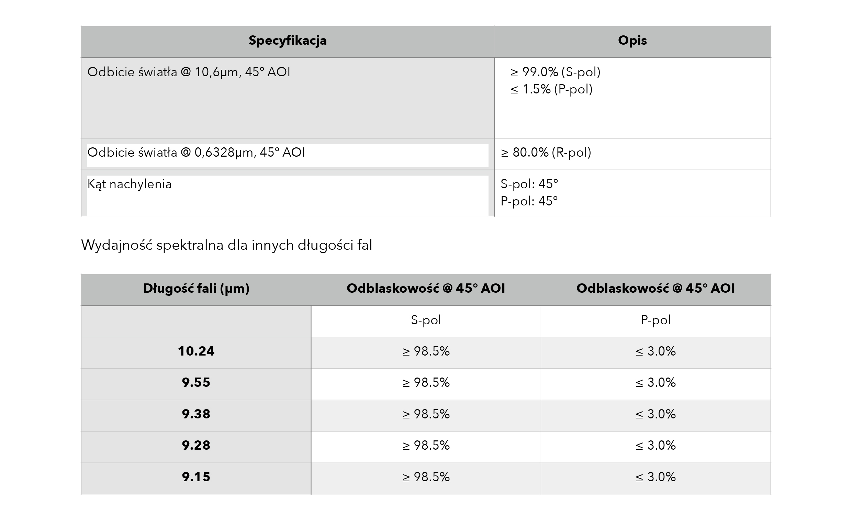Click the S-pol: 45° text
The height and width of the screenshot is (517, 852).
[x=529, y=184]
